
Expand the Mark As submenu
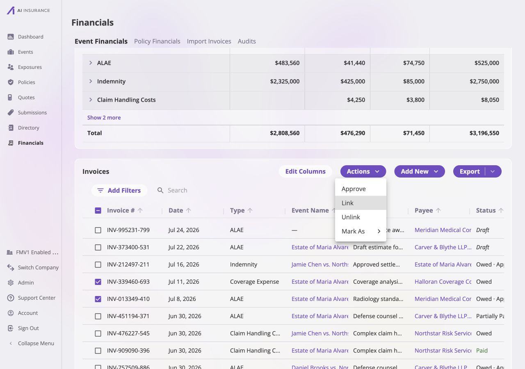[361, 231]
